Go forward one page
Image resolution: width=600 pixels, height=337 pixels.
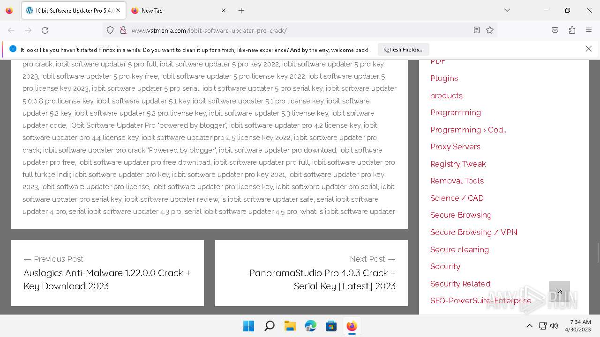click(28, 30)
